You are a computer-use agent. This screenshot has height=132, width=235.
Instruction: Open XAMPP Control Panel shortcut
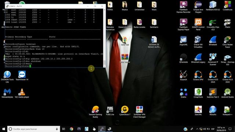coord(198,25)
